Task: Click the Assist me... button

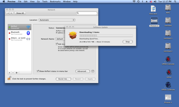Action: tap(63, 79)
